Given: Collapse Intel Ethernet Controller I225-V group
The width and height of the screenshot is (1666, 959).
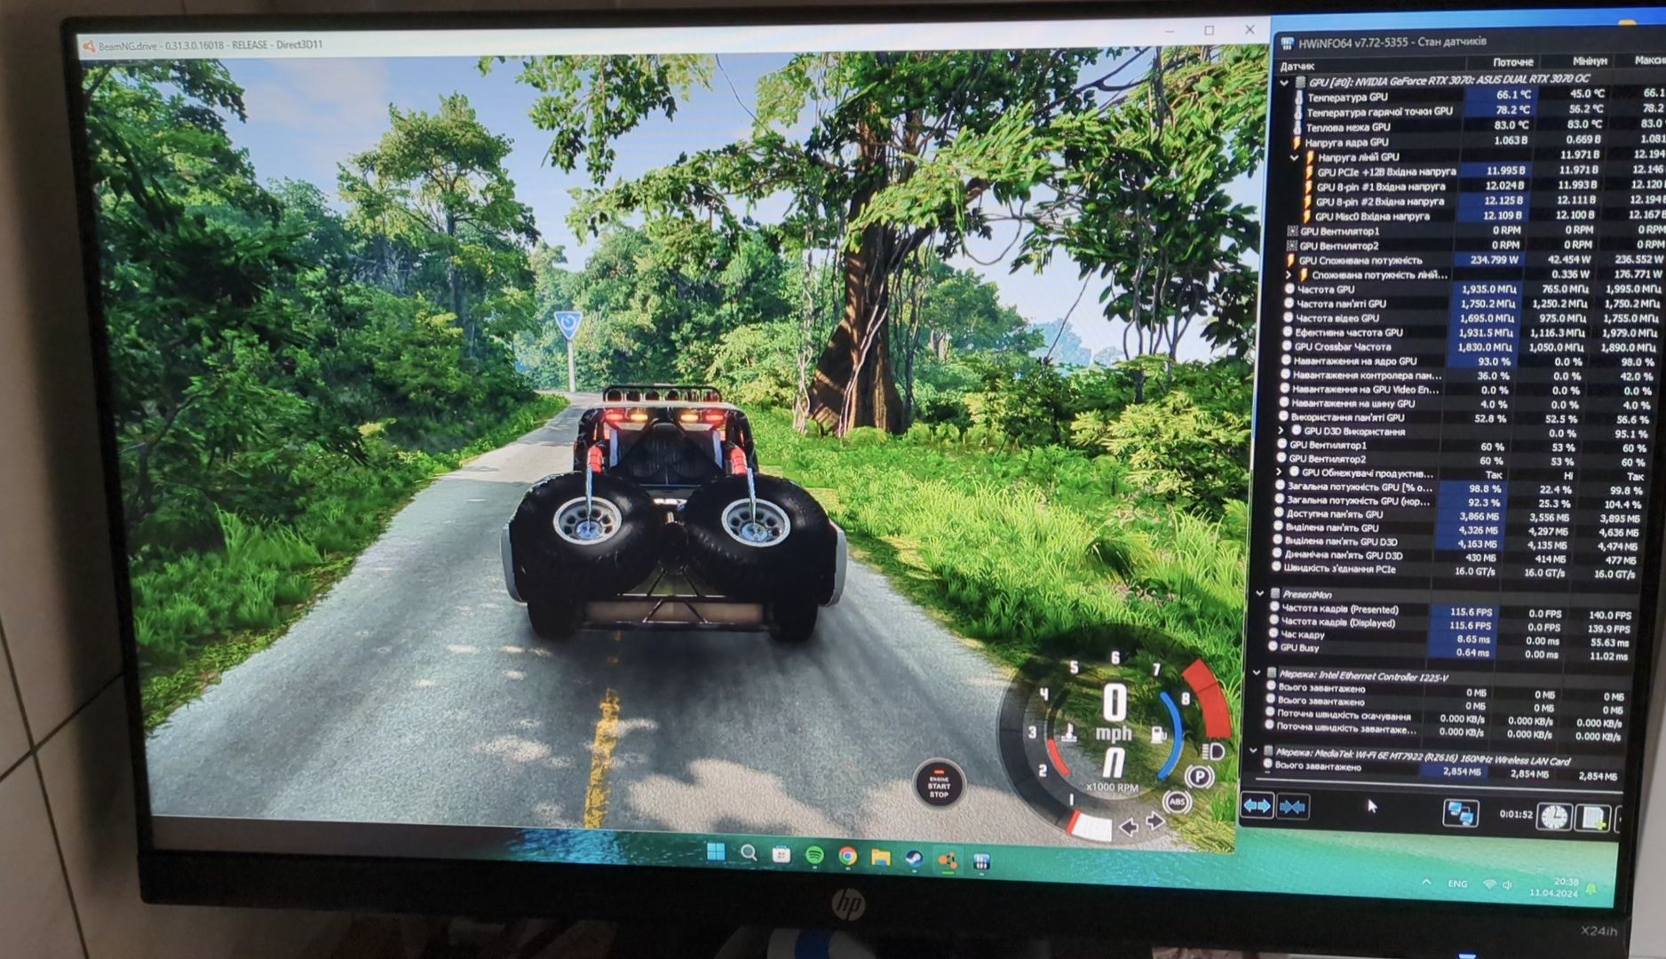Looking at the screenshot, I should [1257, 673].
